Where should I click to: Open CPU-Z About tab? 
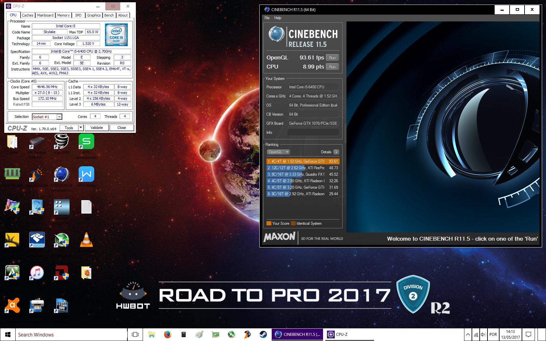(x=123, y=15)
